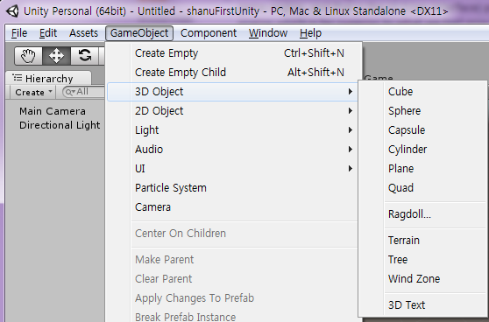Expand the 3D Object submenu

click(232, 92)
